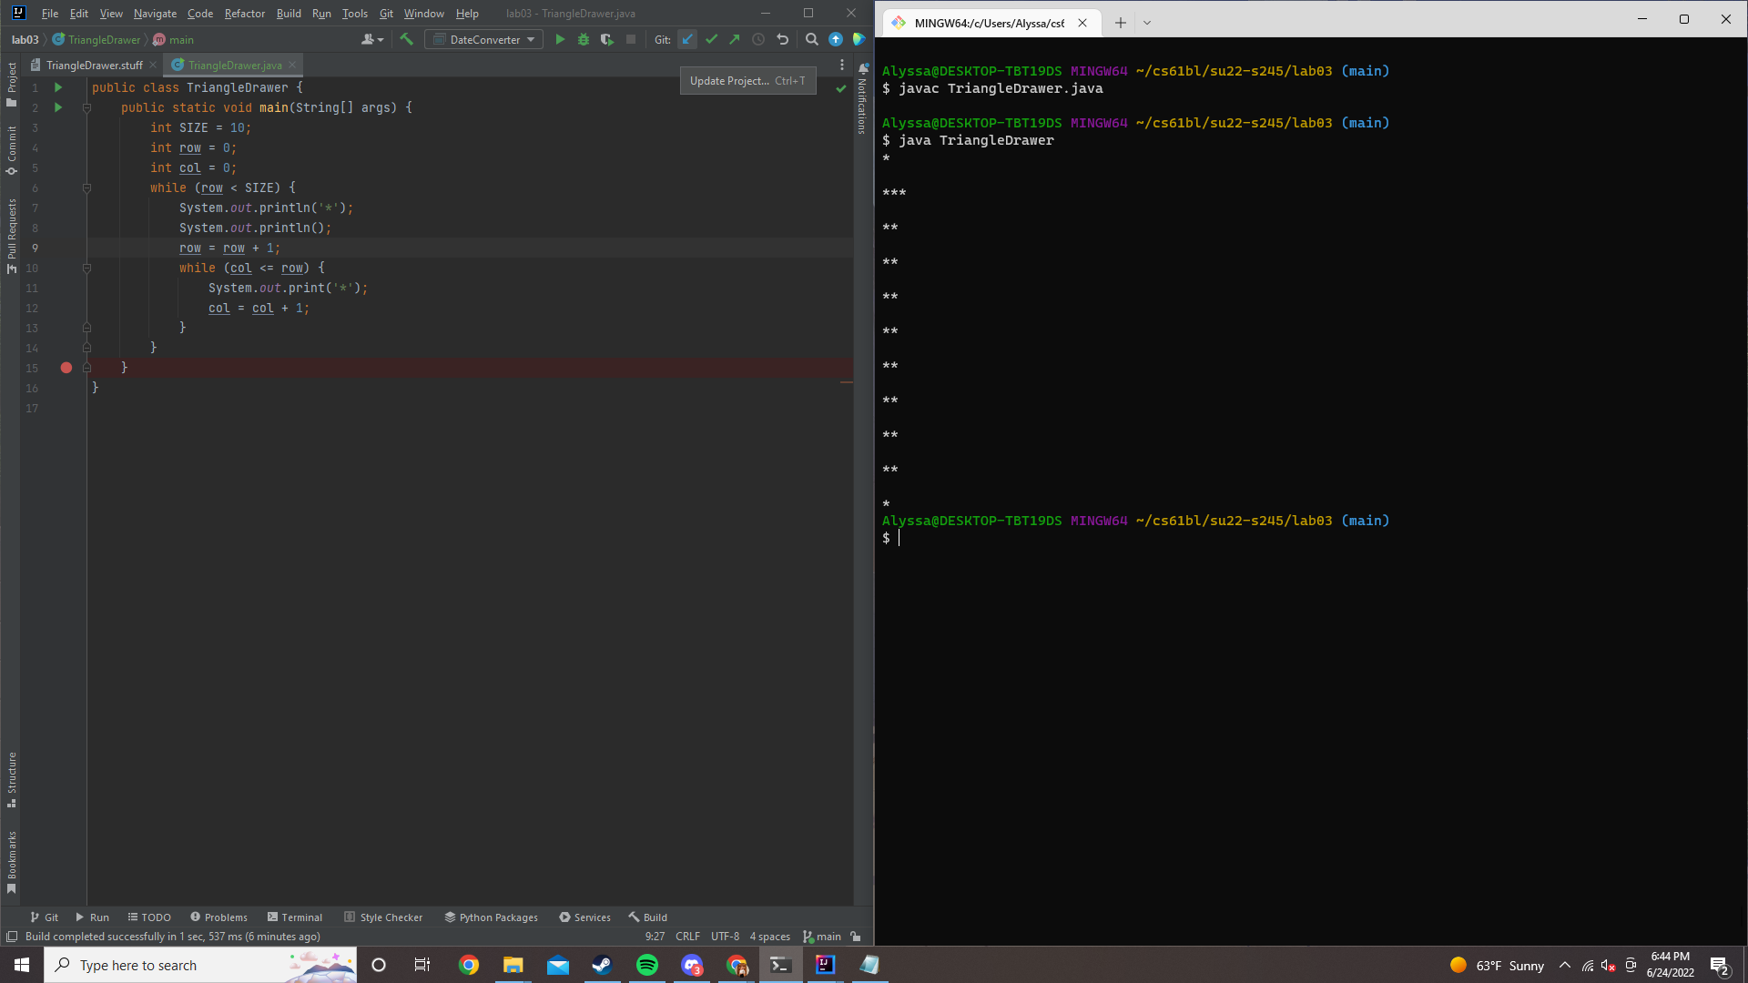Run with Coverage shield icon
The image size is (1748, 983).
pyautogui.click(x=607, y=39)
